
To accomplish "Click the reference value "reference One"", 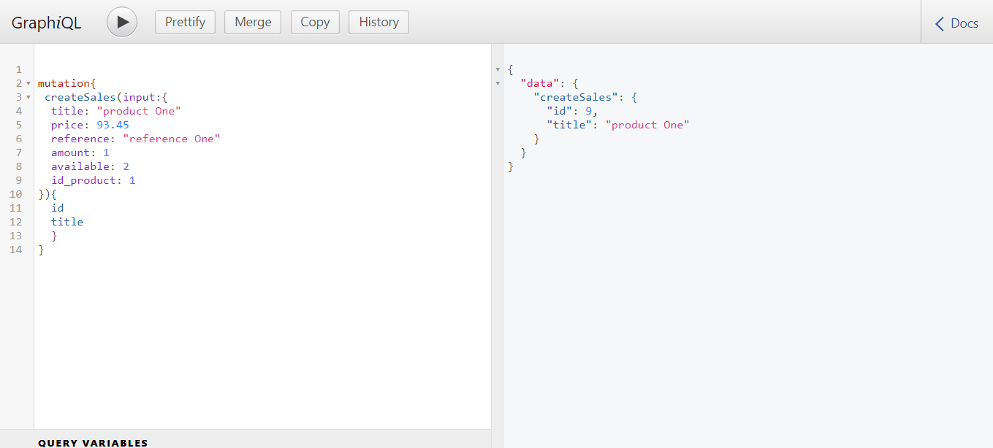I will [x=172, y=139].
